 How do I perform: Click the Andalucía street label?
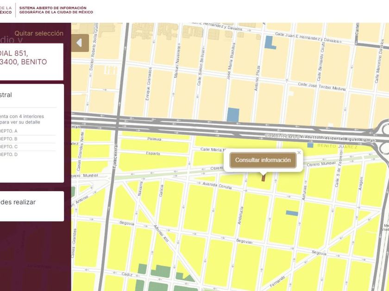[x=240, y=216]
